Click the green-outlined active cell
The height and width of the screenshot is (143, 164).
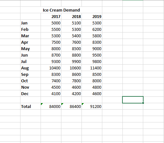(x=133, y=100)
